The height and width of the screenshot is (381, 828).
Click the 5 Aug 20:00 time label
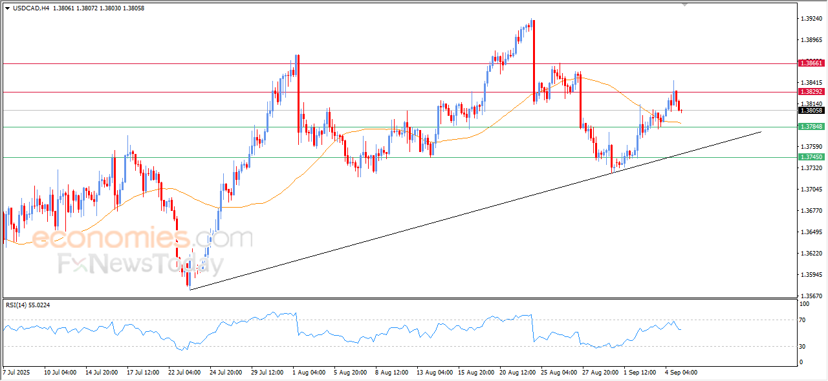tap(350, 373)
